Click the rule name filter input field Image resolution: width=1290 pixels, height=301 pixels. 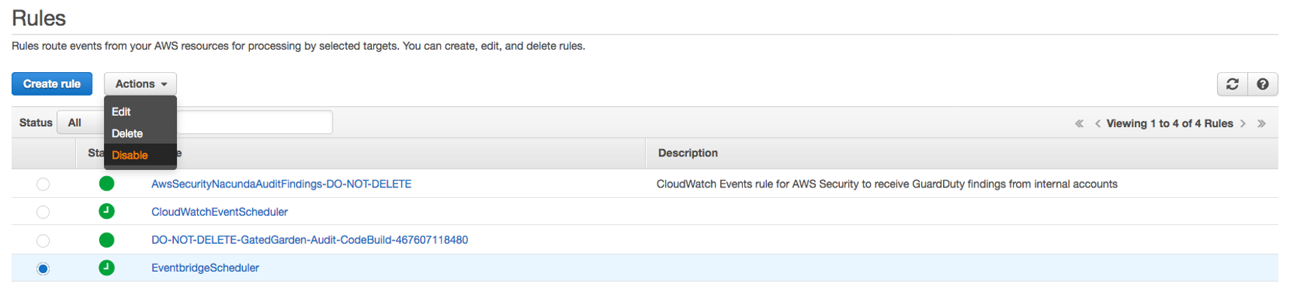254,123
